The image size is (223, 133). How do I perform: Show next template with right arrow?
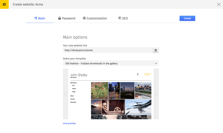pos(156,94)
